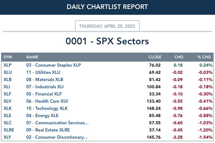
Task: Click the XLU ticker symbol
Action: tap(8, 72)
